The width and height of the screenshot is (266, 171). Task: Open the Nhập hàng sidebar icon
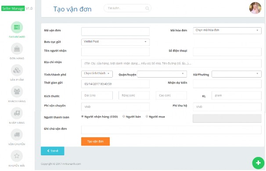click(17, 113)
